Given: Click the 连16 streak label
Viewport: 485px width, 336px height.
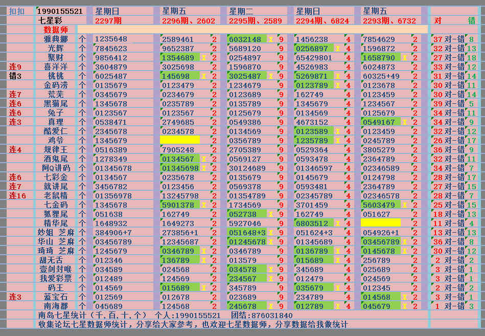Looking at the screenshot, I should (x=17, y=195).
